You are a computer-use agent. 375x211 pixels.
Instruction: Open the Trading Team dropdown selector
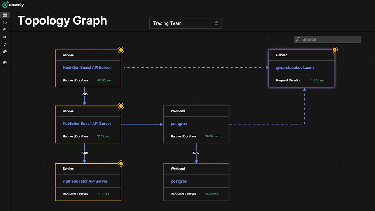185,23
